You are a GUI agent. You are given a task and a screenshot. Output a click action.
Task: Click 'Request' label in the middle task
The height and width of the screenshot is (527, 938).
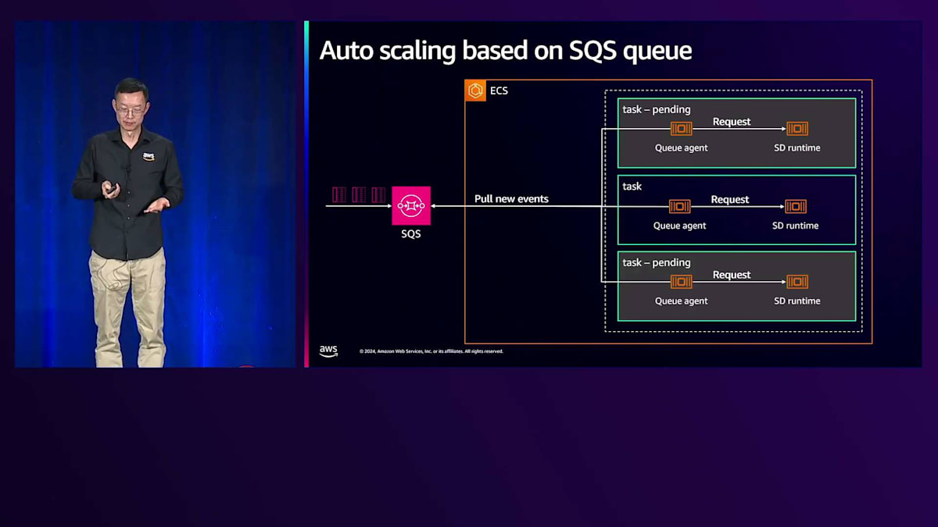pos(730,200)
